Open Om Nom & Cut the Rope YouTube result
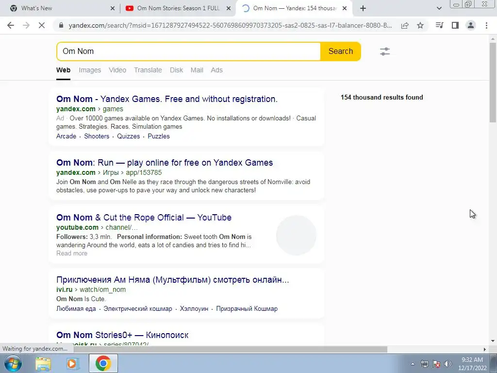This screenshot has height=373, width=497. (144, 218)
